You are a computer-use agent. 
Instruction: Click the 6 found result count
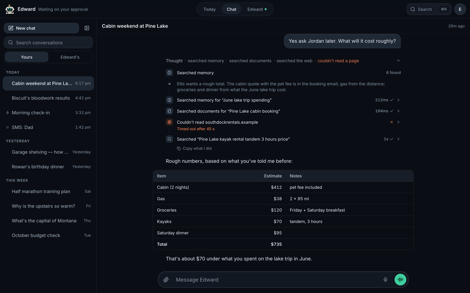tap(393, 73)
